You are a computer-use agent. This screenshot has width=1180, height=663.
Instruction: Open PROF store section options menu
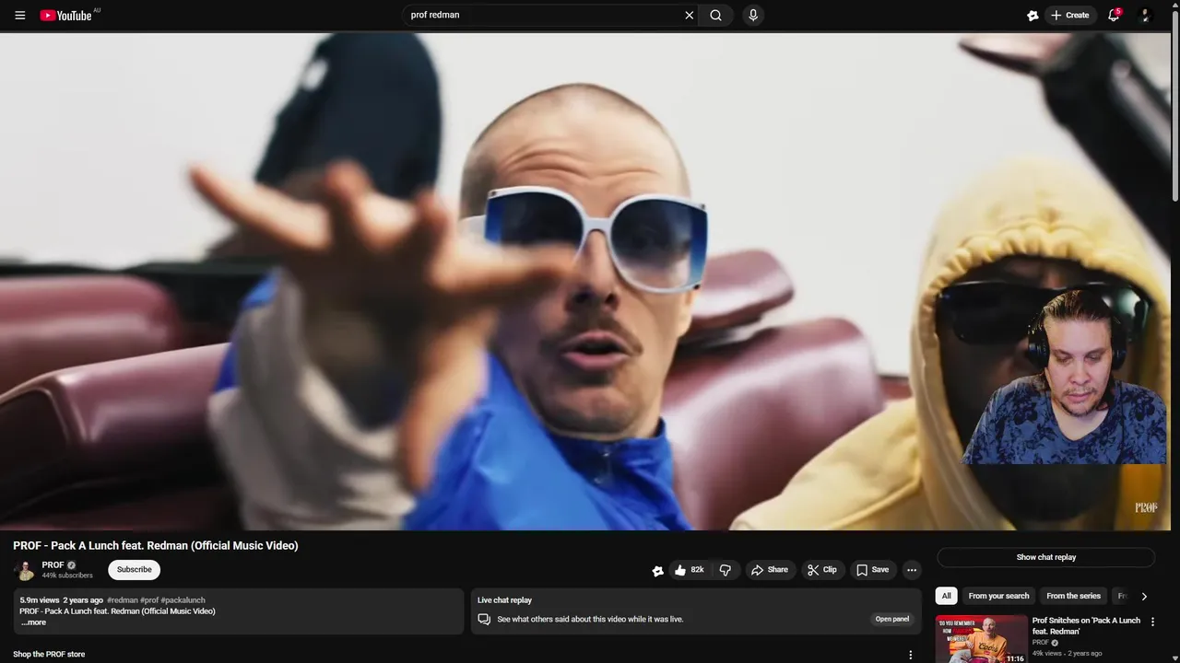coord(911,655)
